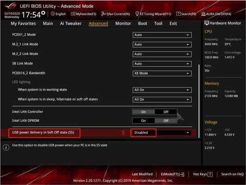
Task: Click the 11.884 V reading
Action: (x=210, y=135)
